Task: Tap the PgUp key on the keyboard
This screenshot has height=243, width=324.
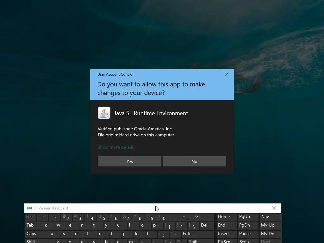Action: (248, 217)
